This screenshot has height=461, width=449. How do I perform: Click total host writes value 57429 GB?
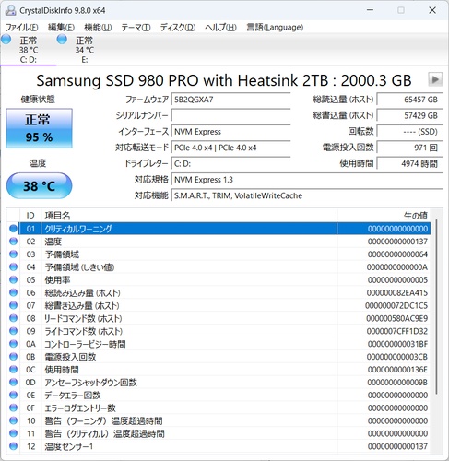point(409,115)
